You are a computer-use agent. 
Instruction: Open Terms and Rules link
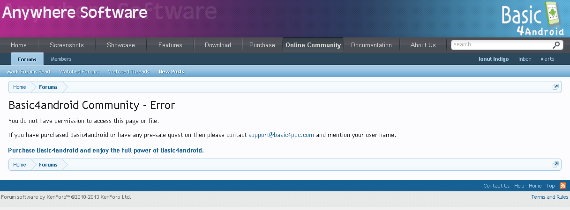pos(550,197)
